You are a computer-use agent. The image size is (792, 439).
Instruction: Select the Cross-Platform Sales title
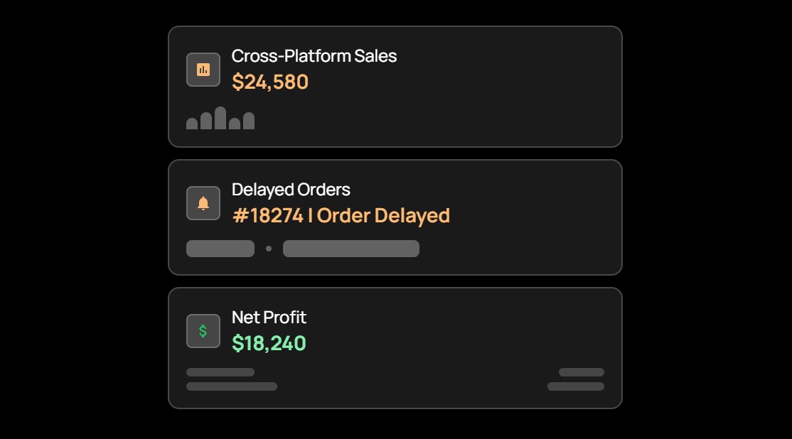314,56
